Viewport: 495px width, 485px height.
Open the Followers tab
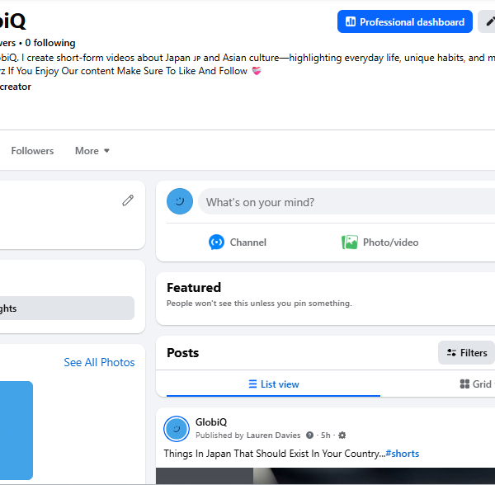click(32, 151)
